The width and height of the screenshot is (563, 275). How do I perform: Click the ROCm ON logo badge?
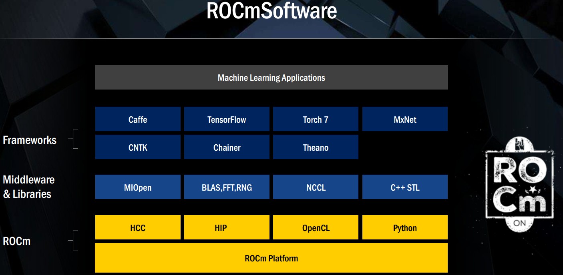[x=519, y=185]
